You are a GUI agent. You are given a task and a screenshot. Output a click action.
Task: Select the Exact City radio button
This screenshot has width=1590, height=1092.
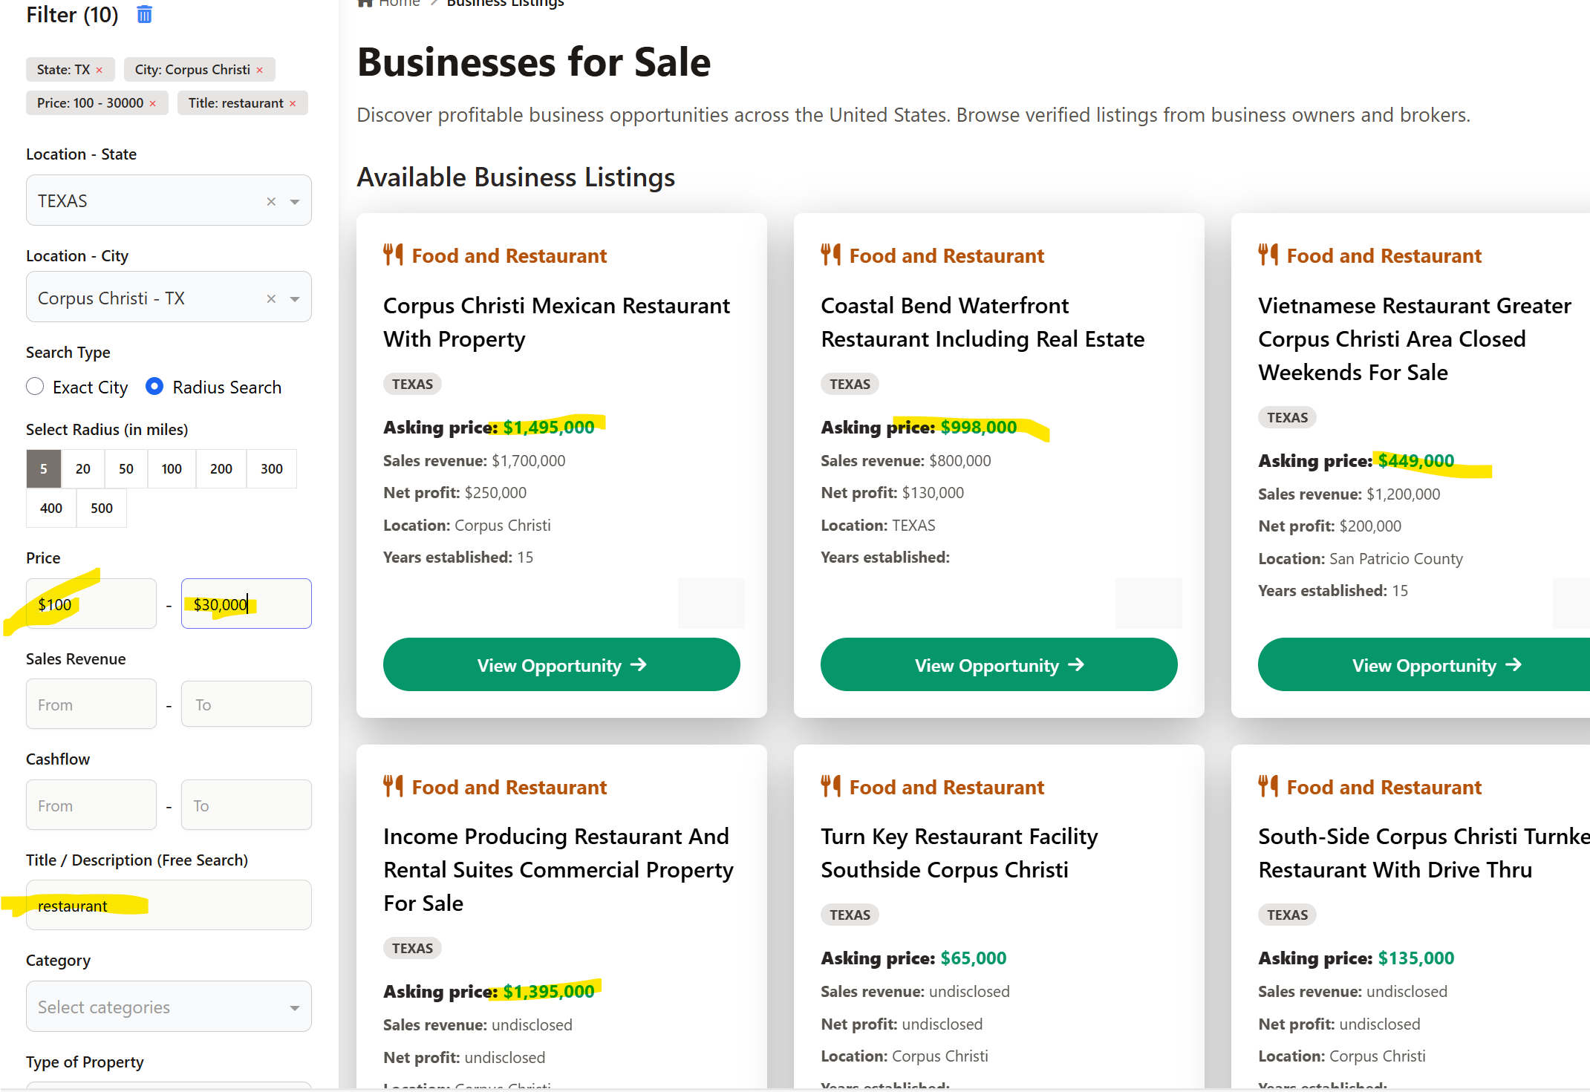coord(35,387)
